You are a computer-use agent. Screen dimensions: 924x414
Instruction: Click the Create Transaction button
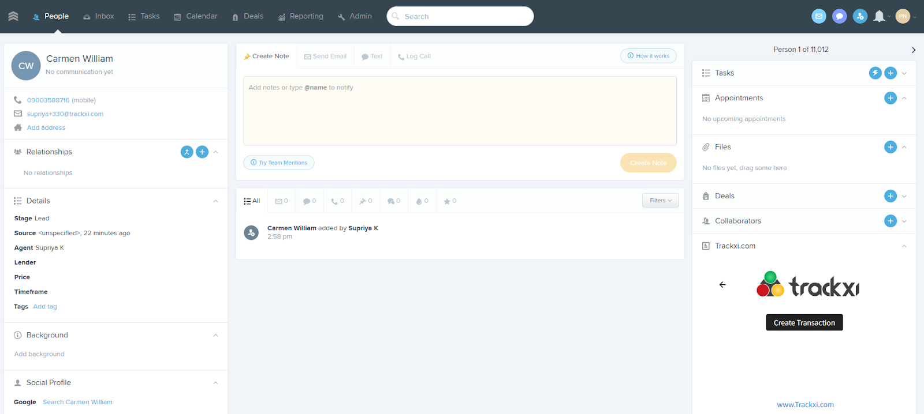click(x=804, y=323)
